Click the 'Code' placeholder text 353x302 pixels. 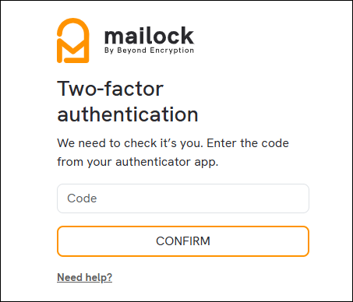tap(82, 198)
